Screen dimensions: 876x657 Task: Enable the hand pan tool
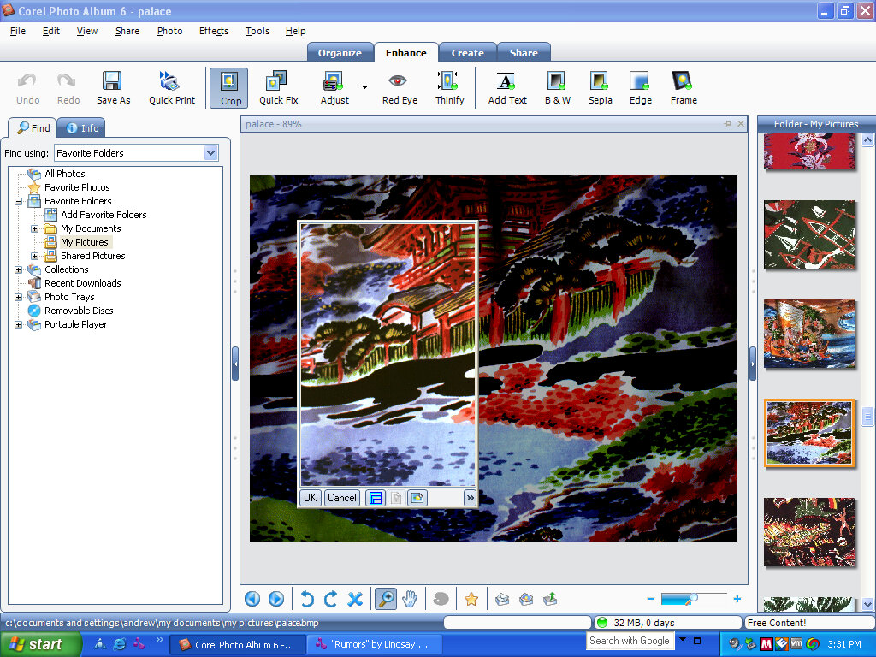click(x=411, y=600)
